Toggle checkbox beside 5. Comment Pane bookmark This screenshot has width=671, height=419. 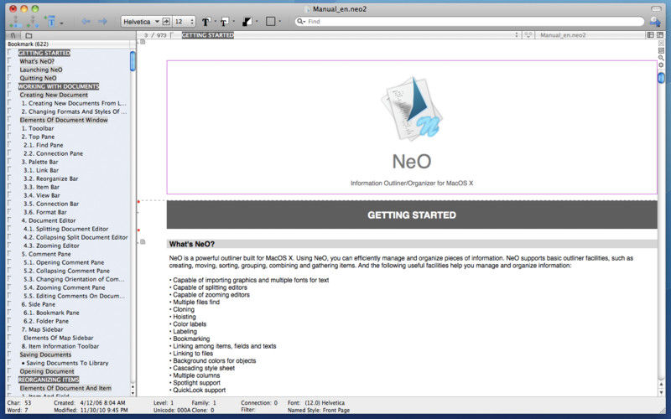pyautogui.click(x=10, y=254)
